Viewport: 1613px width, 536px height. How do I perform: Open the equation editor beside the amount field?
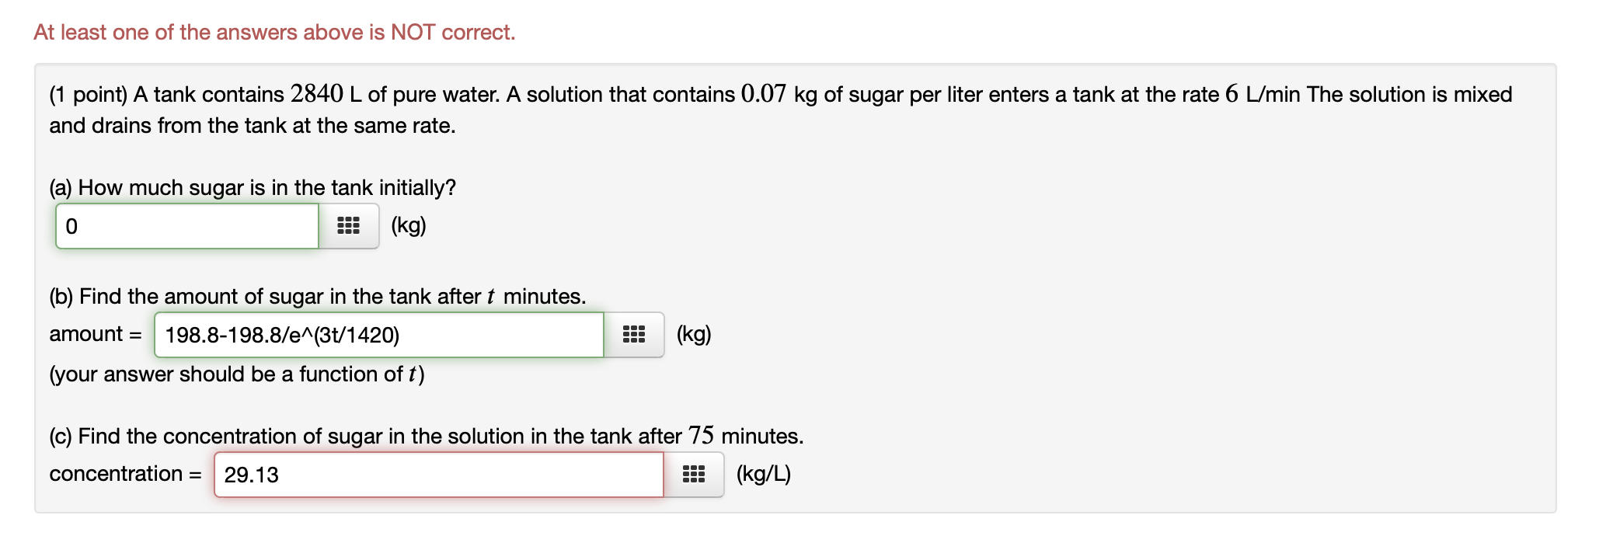pos(634,334)
